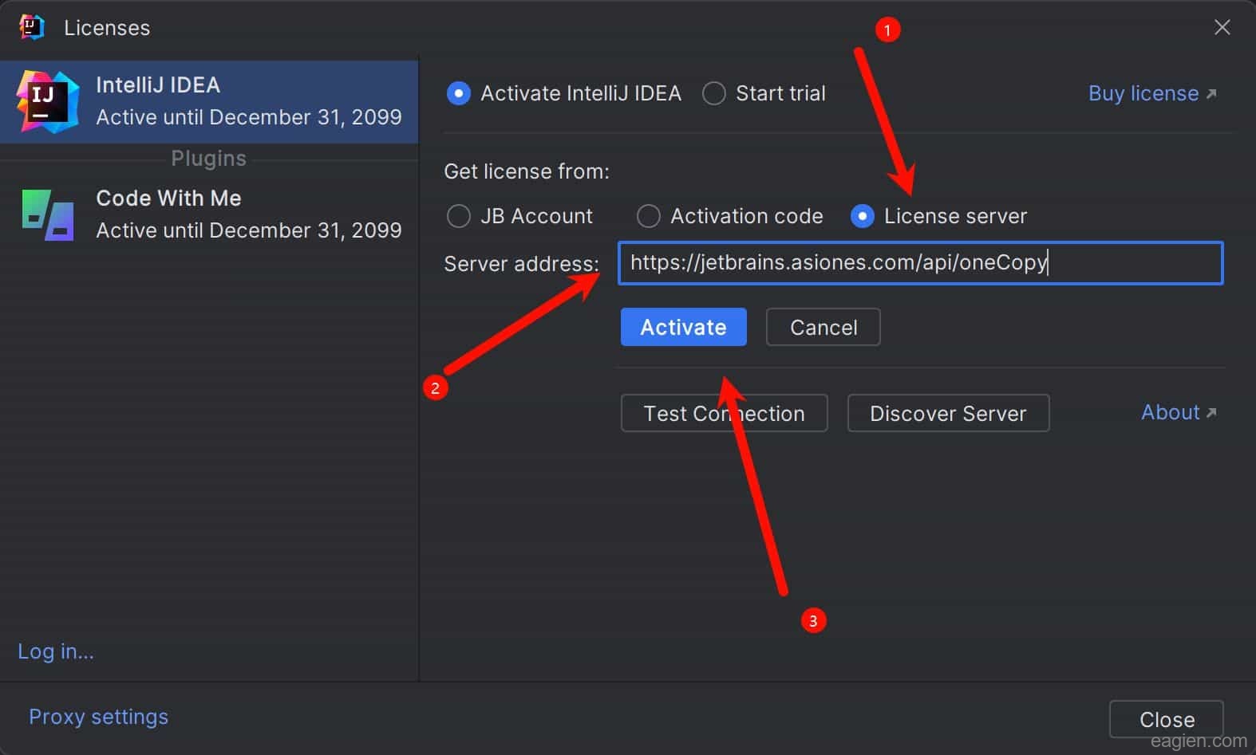This screenshot has height=755, width=1256.
Task: Click the Close button at bottom right
Action: click(1166, 719)
